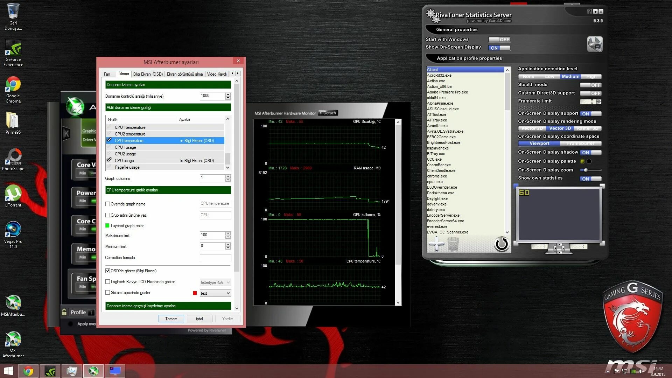Switch to the MSI Afterburner taskbar icon
This screenshot has height=378, width=672.
[93, 371]
